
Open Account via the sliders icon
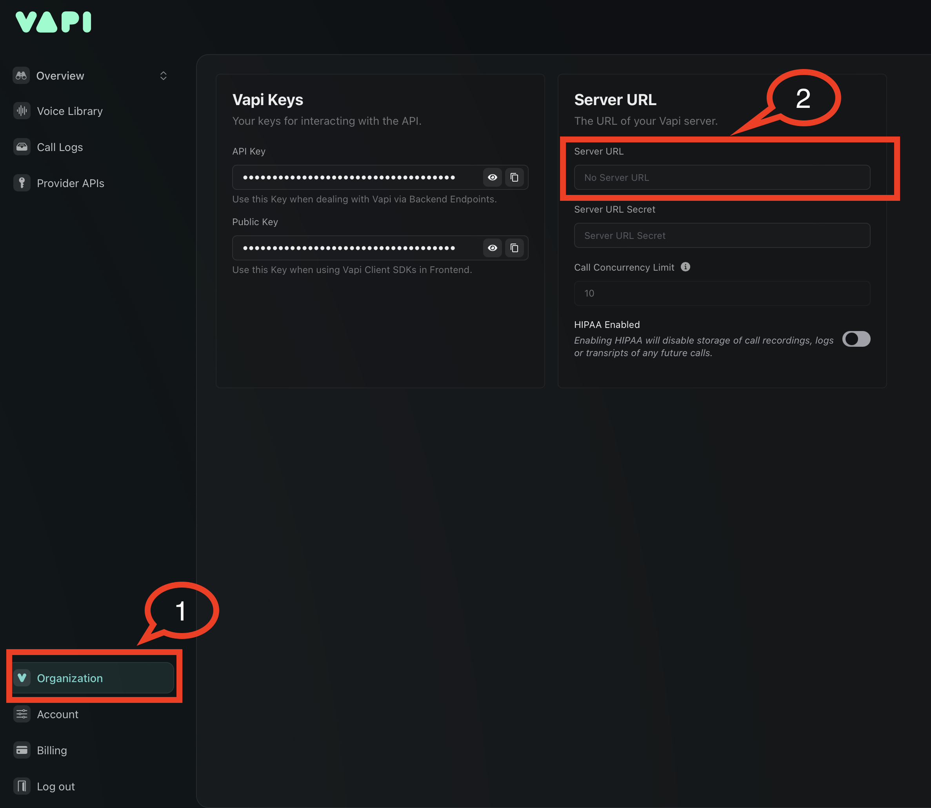click(21, 714)
